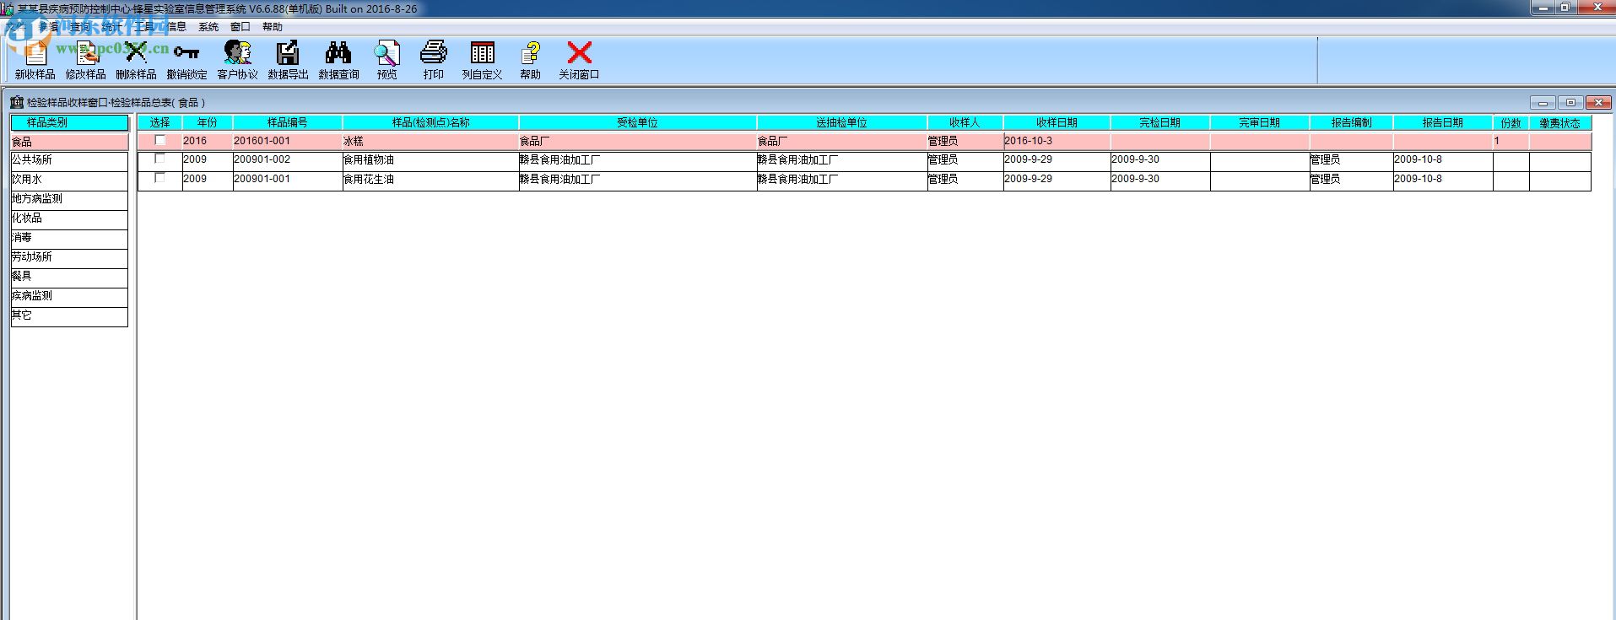Tick the checkbox for sample 200901-001
Screen dimensions: 1616x620
160,178
